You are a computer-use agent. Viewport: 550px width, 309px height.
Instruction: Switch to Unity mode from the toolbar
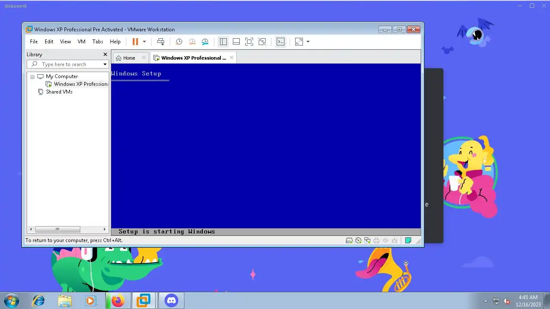pyautogui.click(x=262, y=42)
